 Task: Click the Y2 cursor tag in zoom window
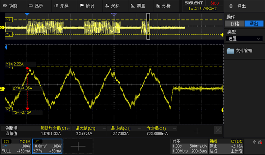(8, 110)
